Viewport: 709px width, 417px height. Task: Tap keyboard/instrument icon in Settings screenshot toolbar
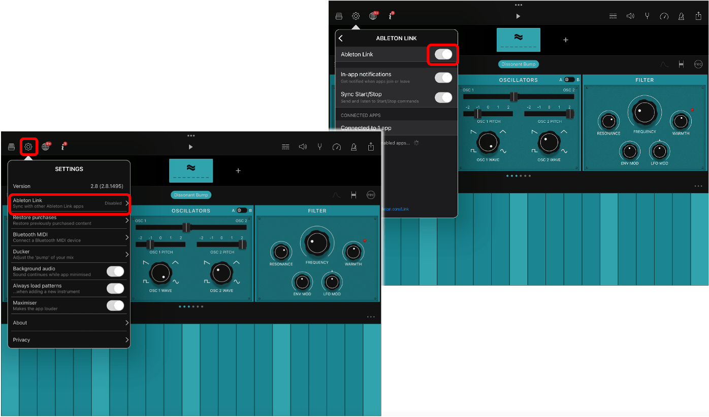[x=11, y=147]
